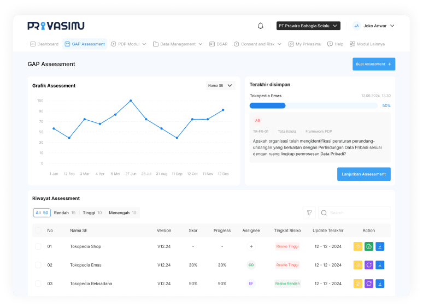Screen dimensions: 423x307
Task: Click the Lanjutkan Assessment button
Action: point(363,174)
